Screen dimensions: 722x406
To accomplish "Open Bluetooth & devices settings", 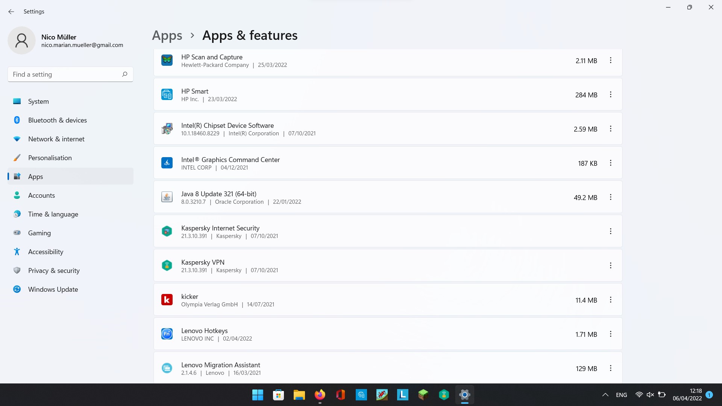I will tap(57, 120).
